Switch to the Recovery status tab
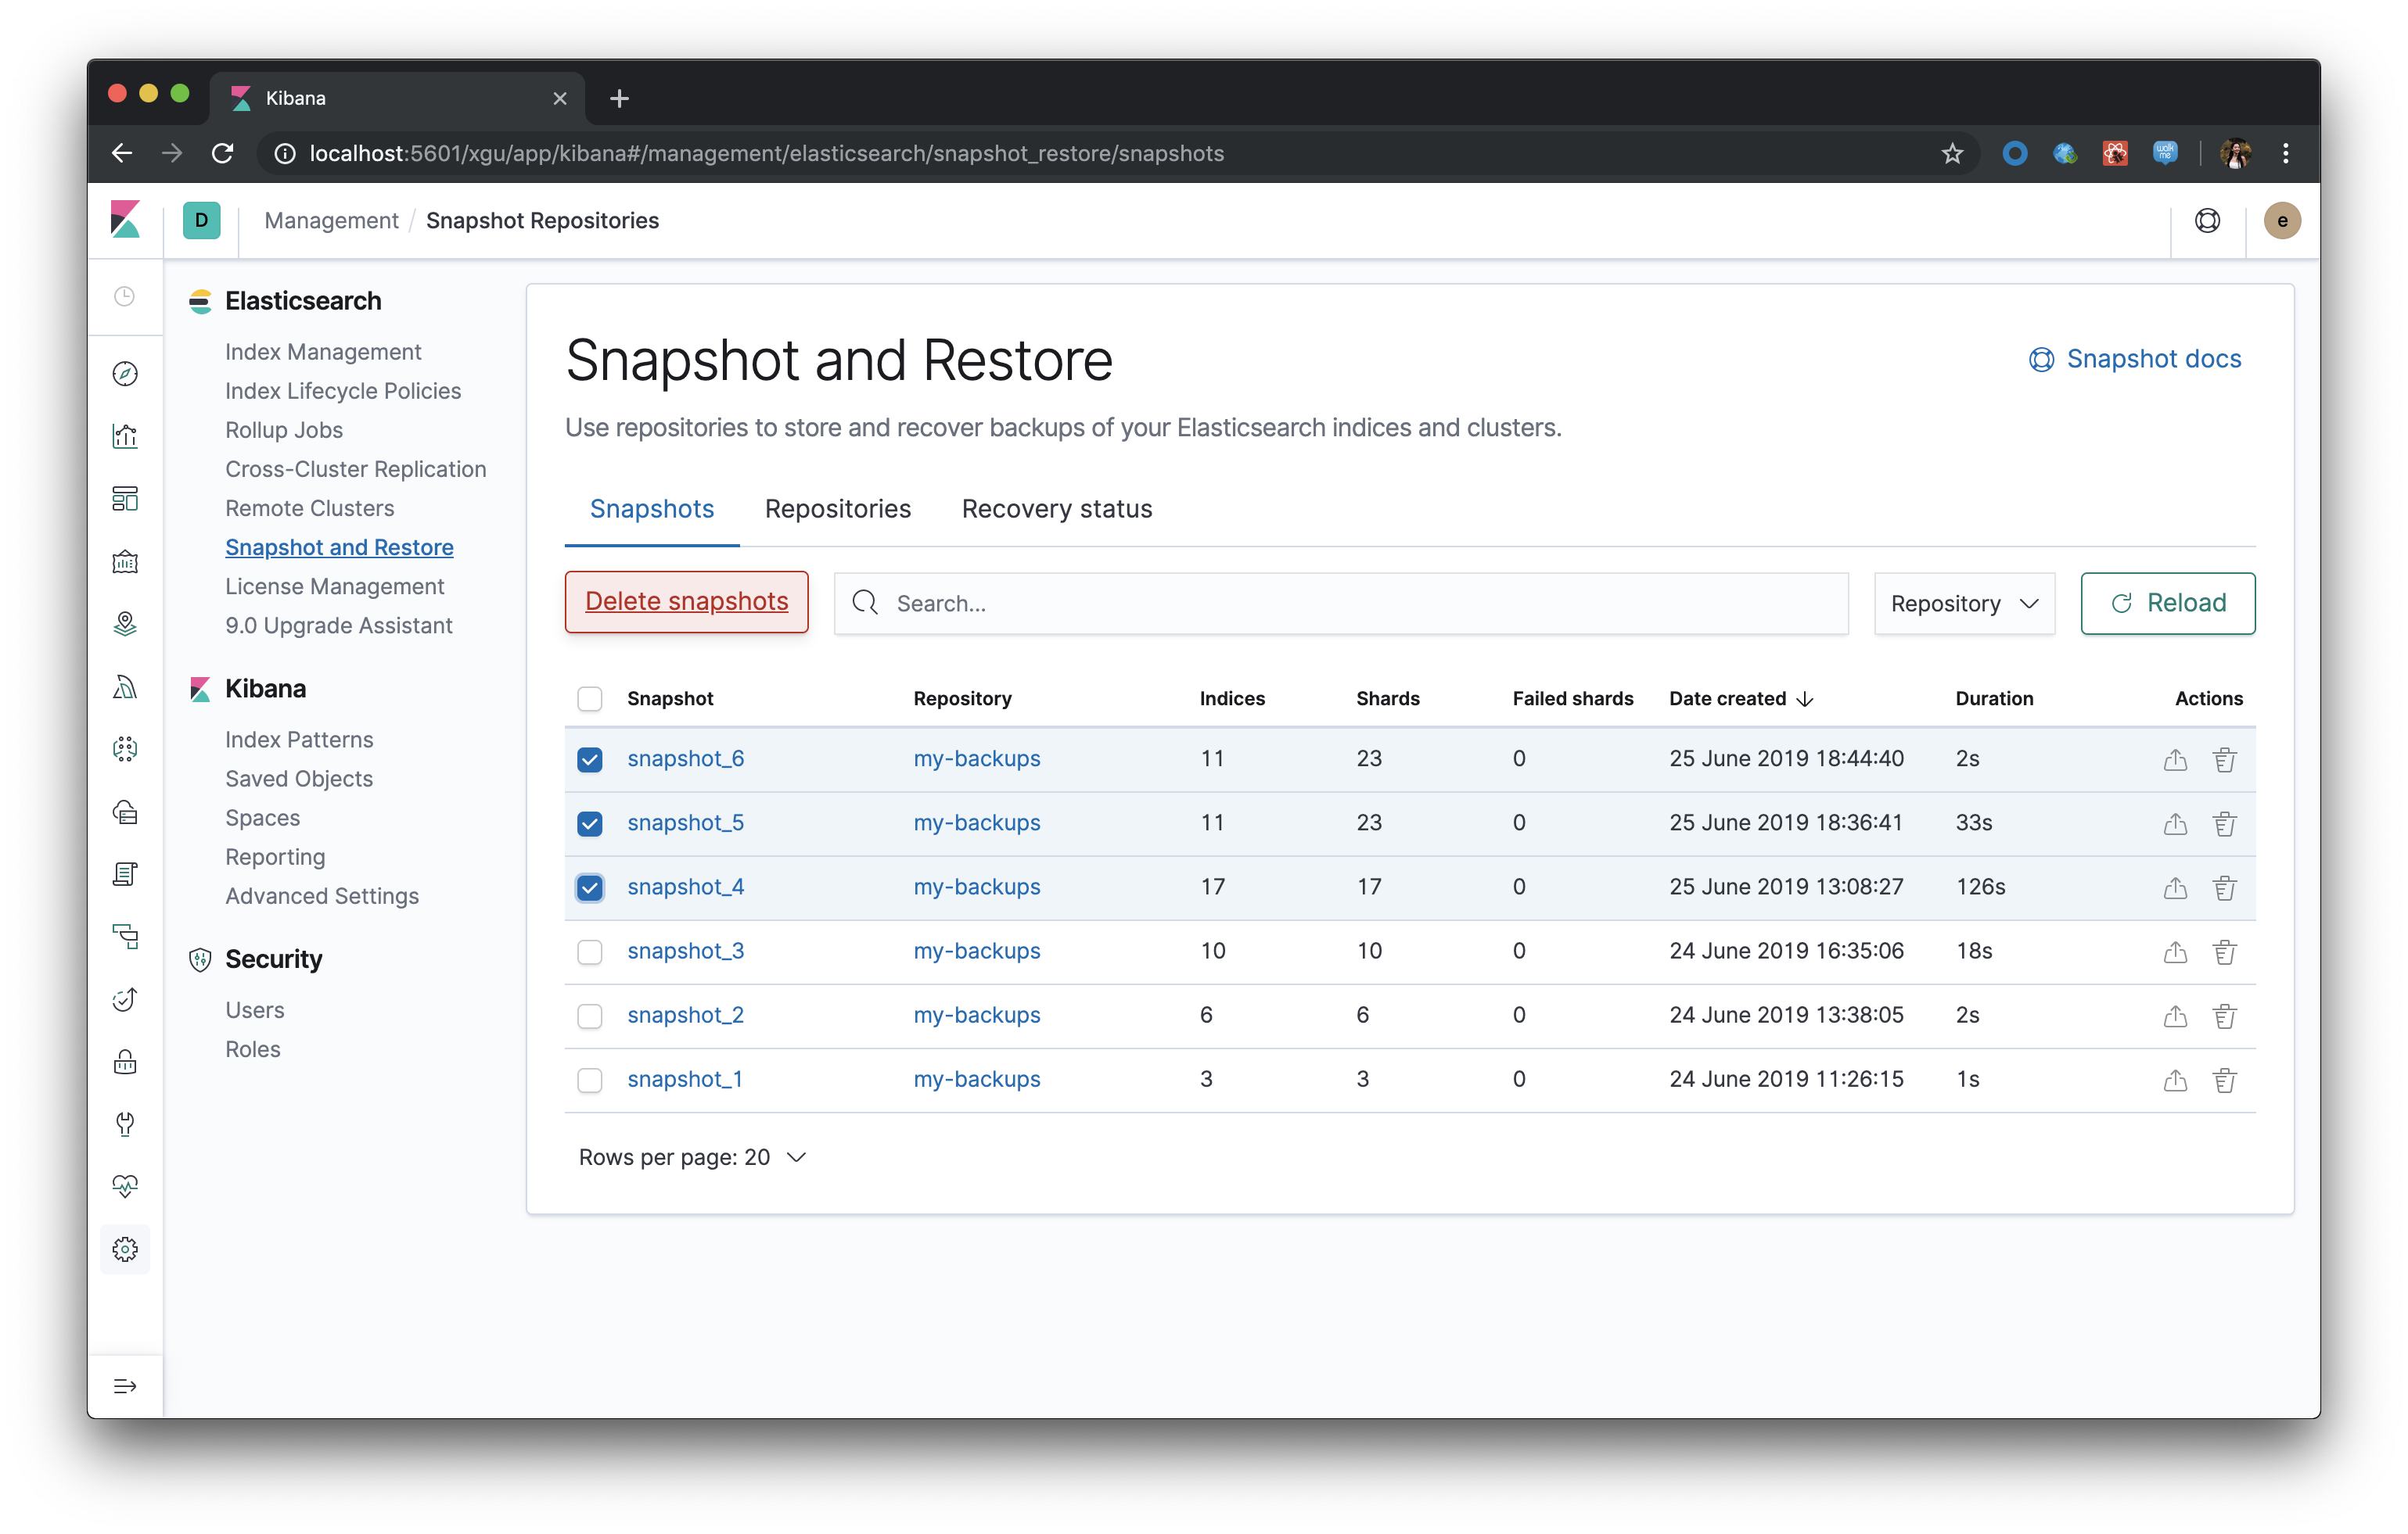The height and width of the screenshot is (1534, 2408). pos(1056,509)
